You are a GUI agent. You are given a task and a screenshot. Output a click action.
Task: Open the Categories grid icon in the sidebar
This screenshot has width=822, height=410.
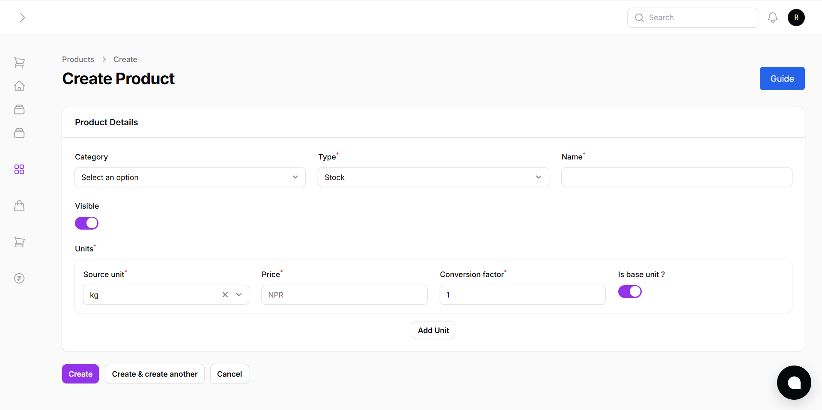tap(19, 169)
